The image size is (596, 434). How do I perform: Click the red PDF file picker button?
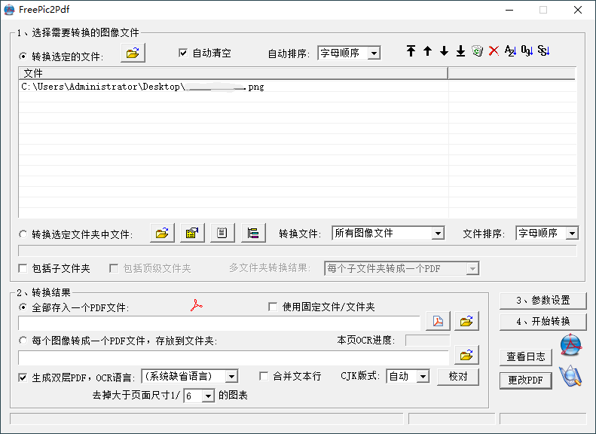437,322
